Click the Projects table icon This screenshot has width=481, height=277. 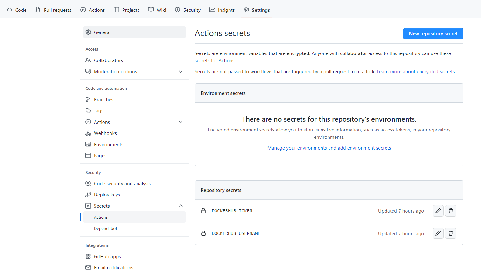[x=117, y=10]
